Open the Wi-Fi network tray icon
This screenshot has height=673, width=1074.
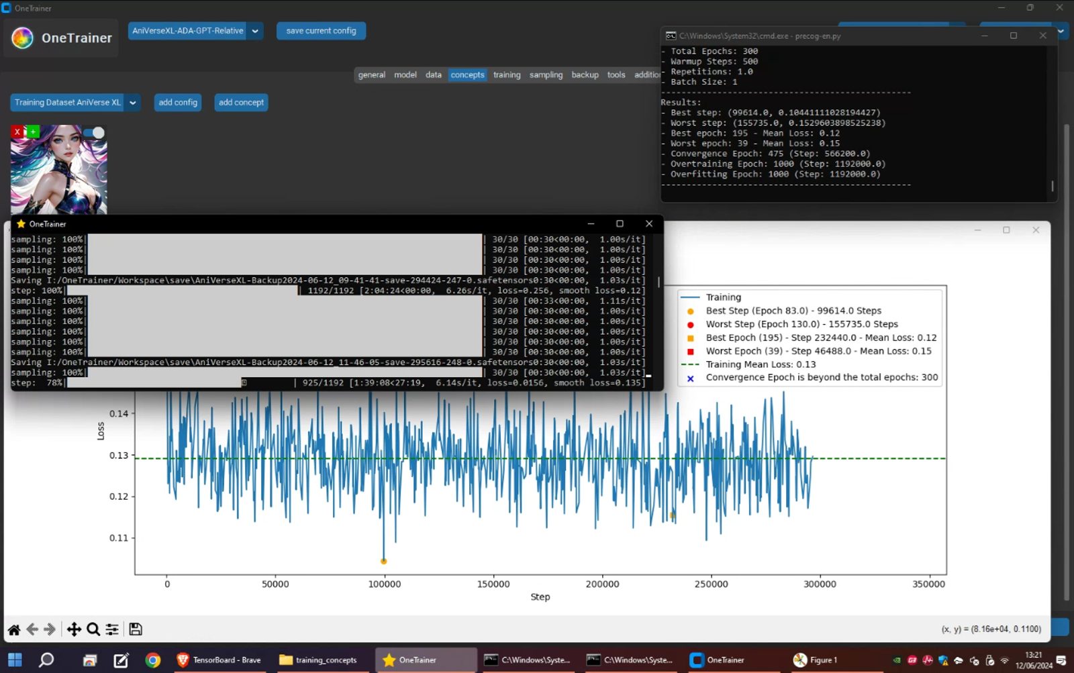coord(1005,660)
